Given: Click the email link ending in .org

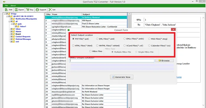Looking at the screenshot, I should (x=179, y=77).
